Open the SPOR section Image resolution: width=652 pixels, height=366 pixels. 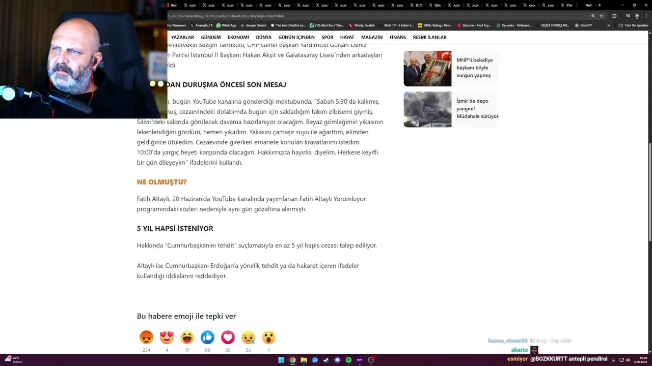click(328, 37)
